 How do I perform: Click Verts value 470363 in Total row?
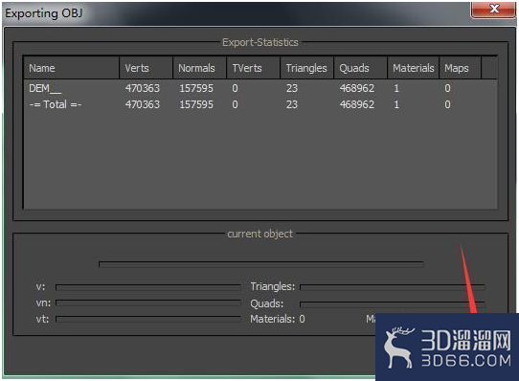coord(143,104)
